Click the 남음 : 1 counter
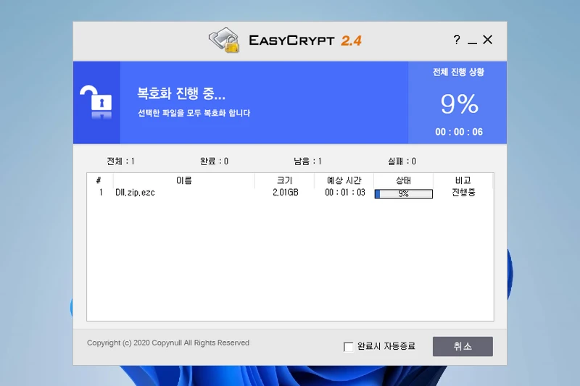580x386 pixels. 307,161
